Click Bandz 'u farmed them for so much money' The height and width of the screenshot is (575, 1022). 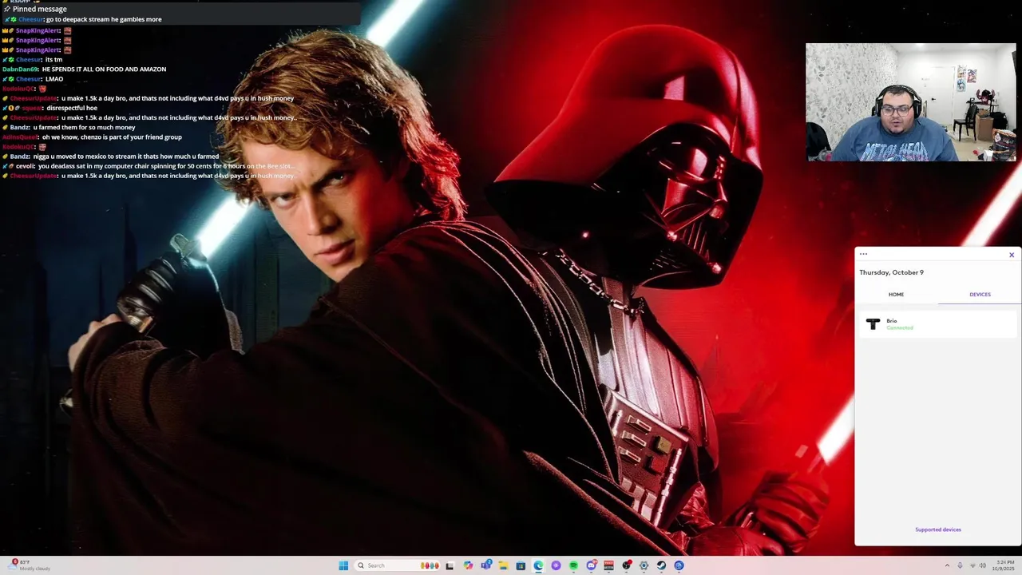click(69, 128)
